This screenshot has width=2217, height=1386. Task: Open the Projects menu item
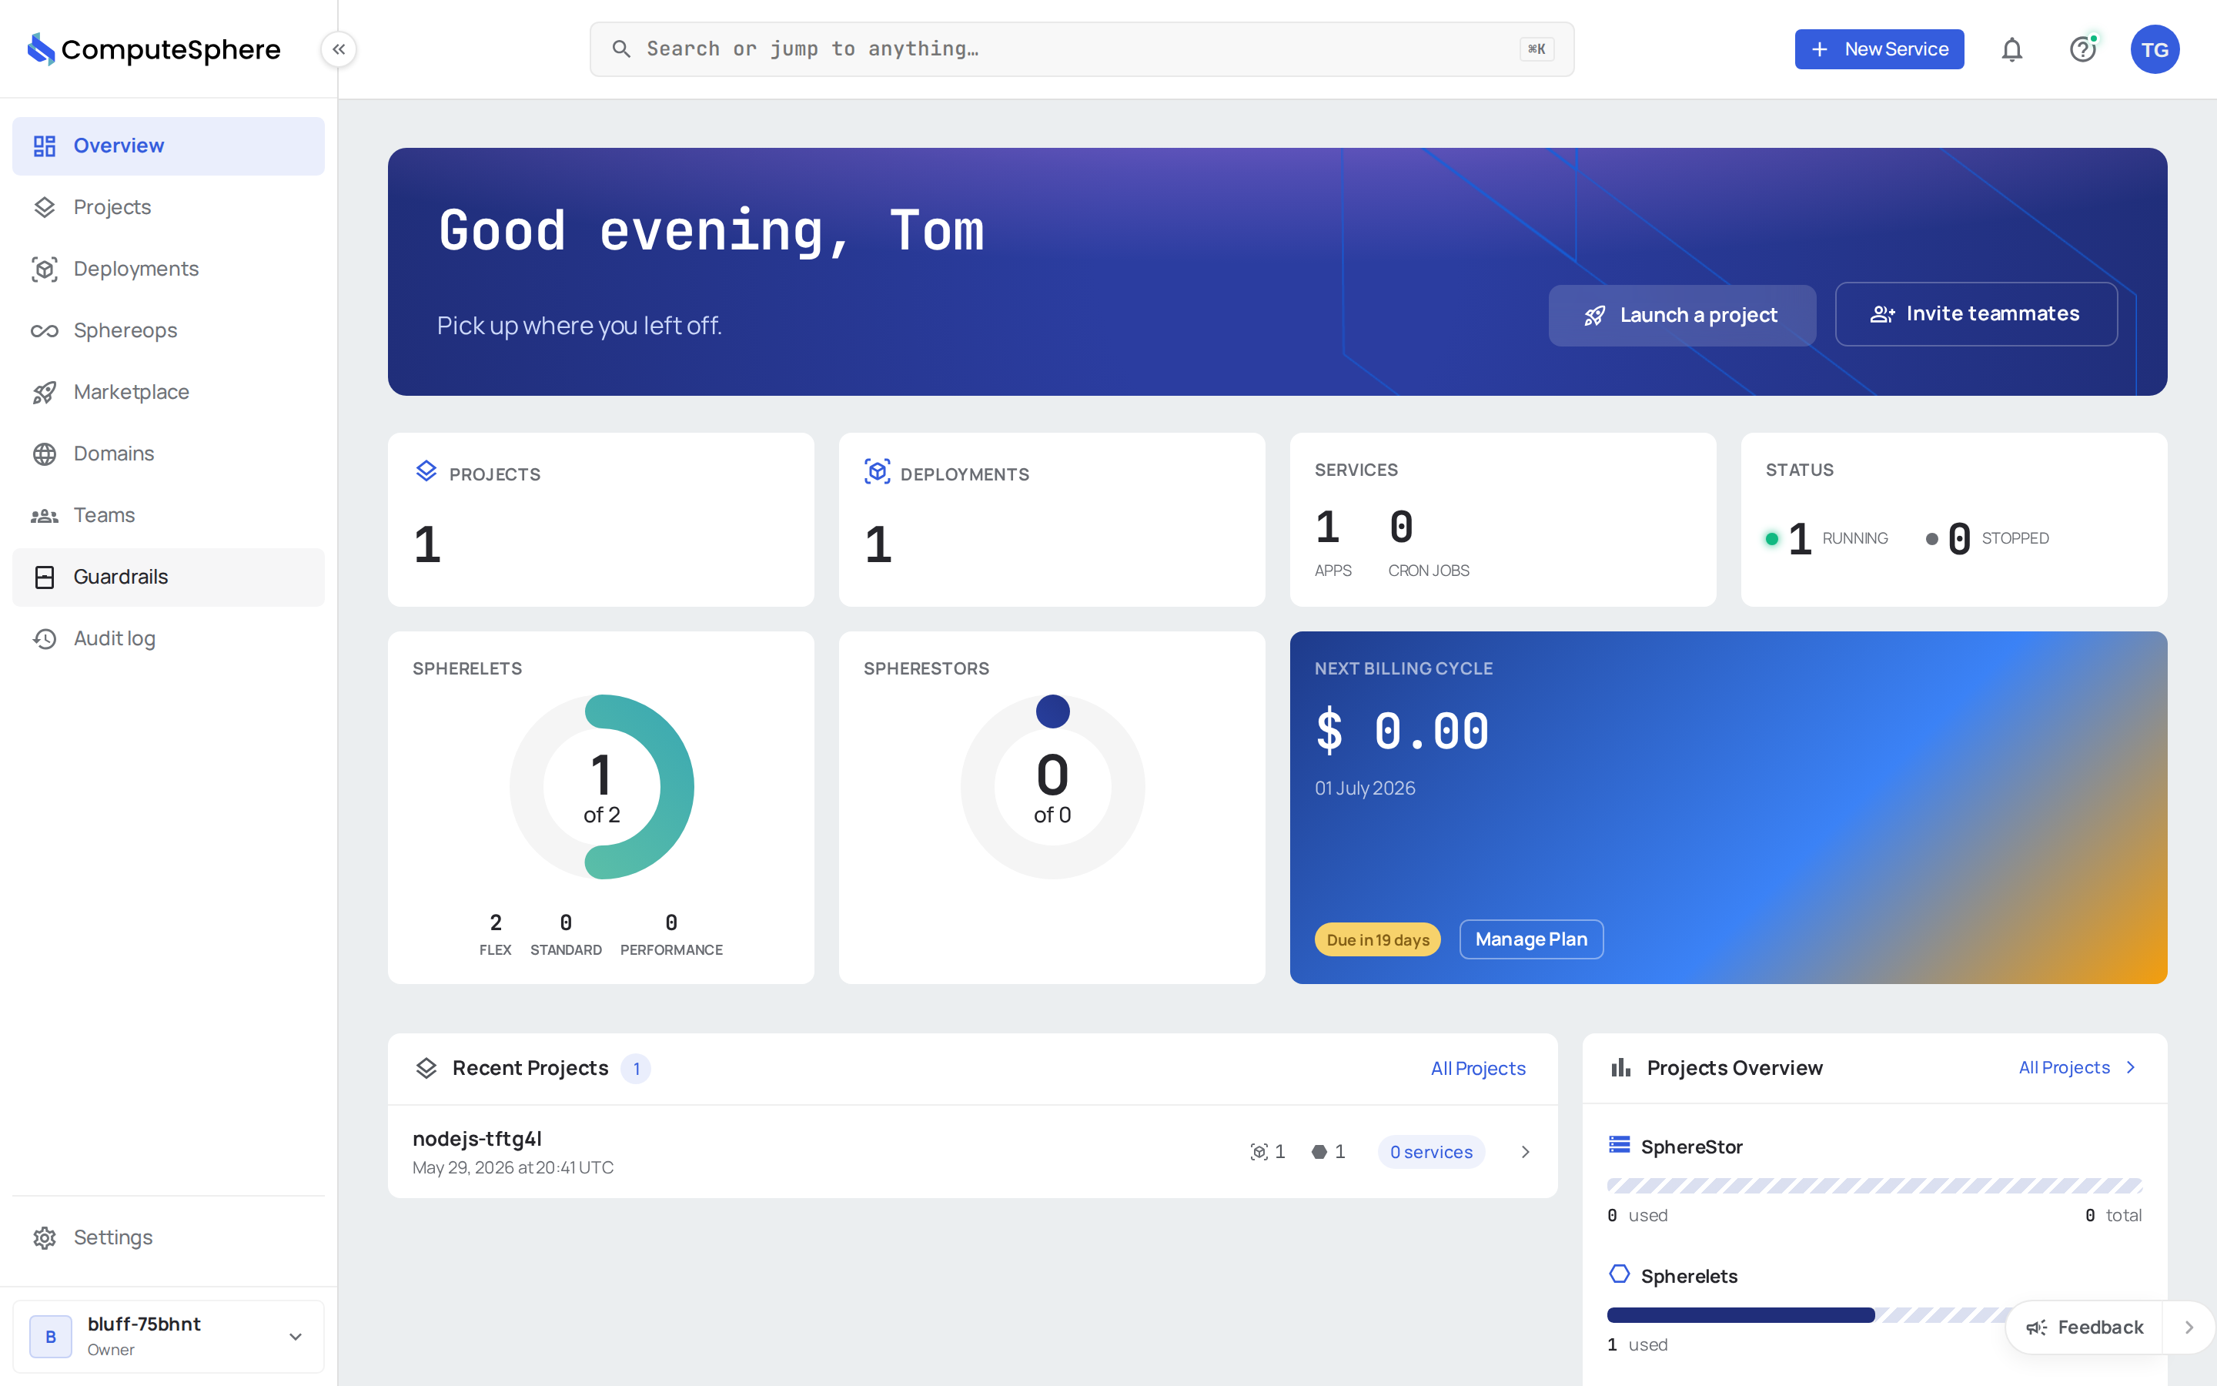[169, 207]
